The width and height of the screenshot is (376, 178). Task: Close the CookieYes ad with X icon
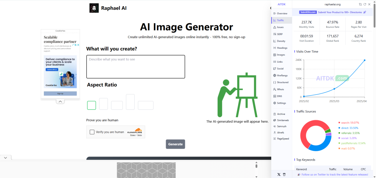click(78, 45)
